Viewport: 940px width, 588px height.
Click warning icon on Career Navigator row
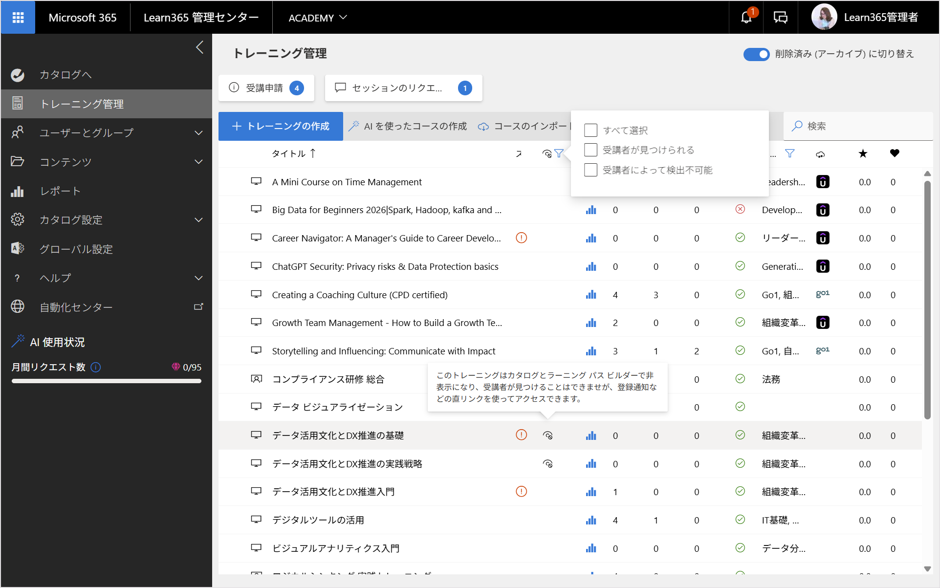[522, 238]
